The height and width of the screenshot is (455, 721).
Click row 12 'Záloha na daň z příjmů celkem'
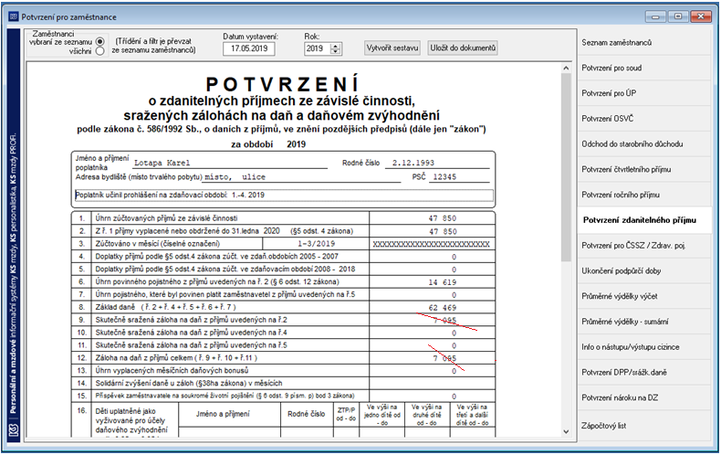[176, 358]
